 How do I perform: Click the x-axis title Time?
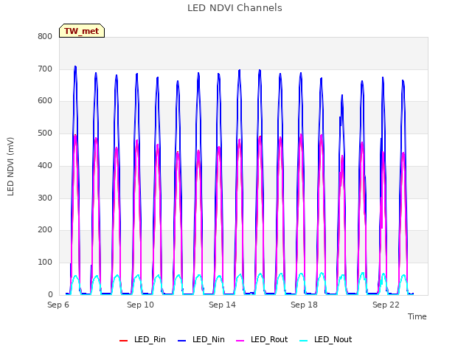coord(417,316)
